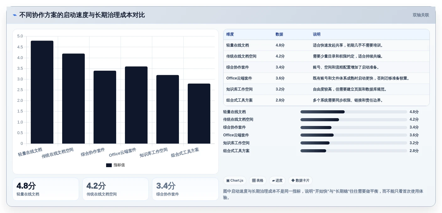Click progress list label 知识库工作空间
This screenshot has width=442, height=213.
[x=236, y=143]
